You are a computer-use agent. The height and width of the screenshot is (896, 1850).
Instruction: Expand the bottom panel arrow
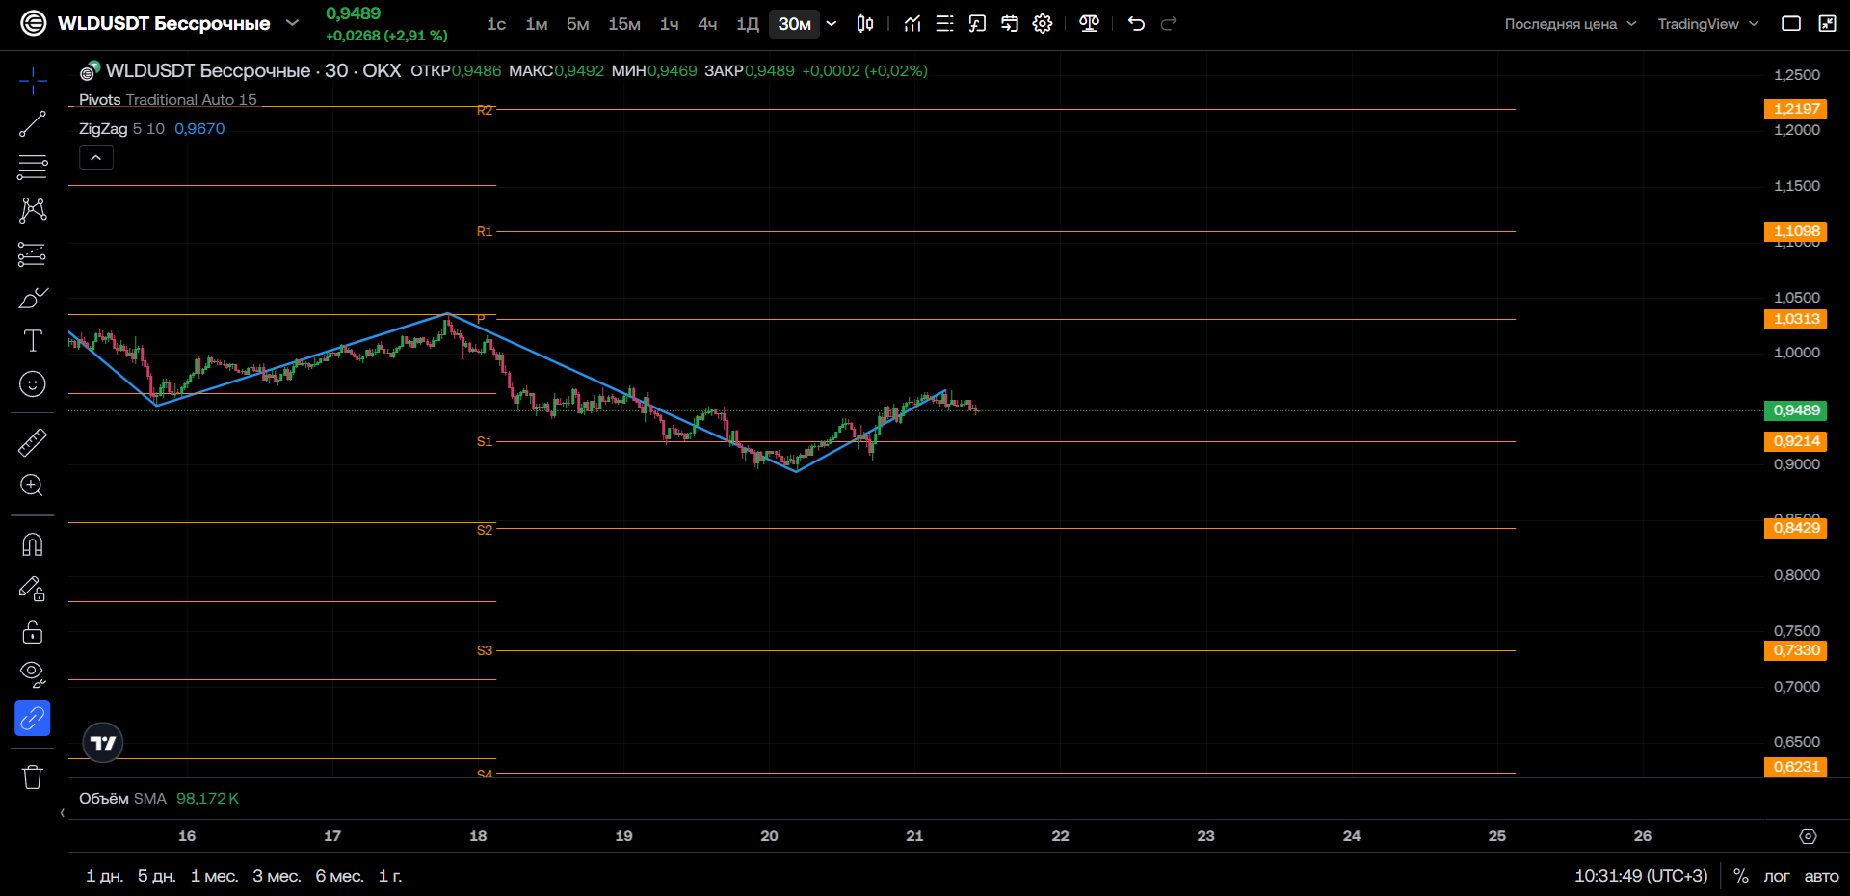63,813
